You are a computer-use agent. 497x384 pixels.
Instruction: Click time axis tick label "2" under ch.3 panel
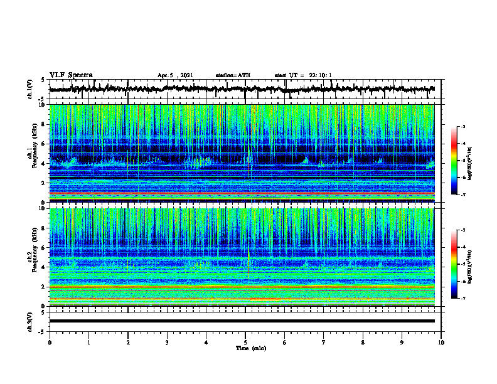click(x=128, y=343)
